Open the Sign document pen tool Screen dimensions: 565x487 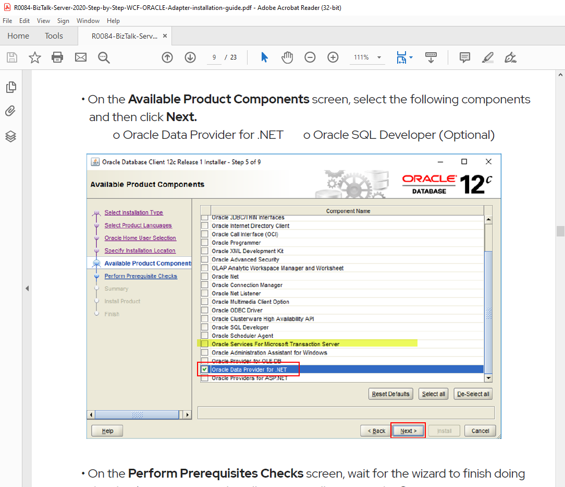click(510, 57)
